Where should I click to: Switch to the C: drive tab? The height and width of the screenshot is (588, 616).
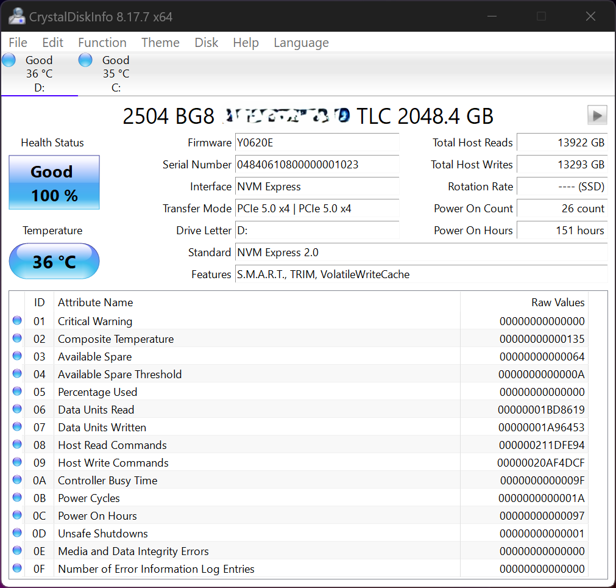click(x=116, y=74)
